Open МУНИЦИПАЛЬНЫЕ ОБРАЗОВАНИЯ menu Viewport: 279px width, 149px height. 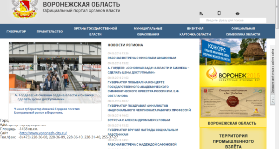click(148, 31)
